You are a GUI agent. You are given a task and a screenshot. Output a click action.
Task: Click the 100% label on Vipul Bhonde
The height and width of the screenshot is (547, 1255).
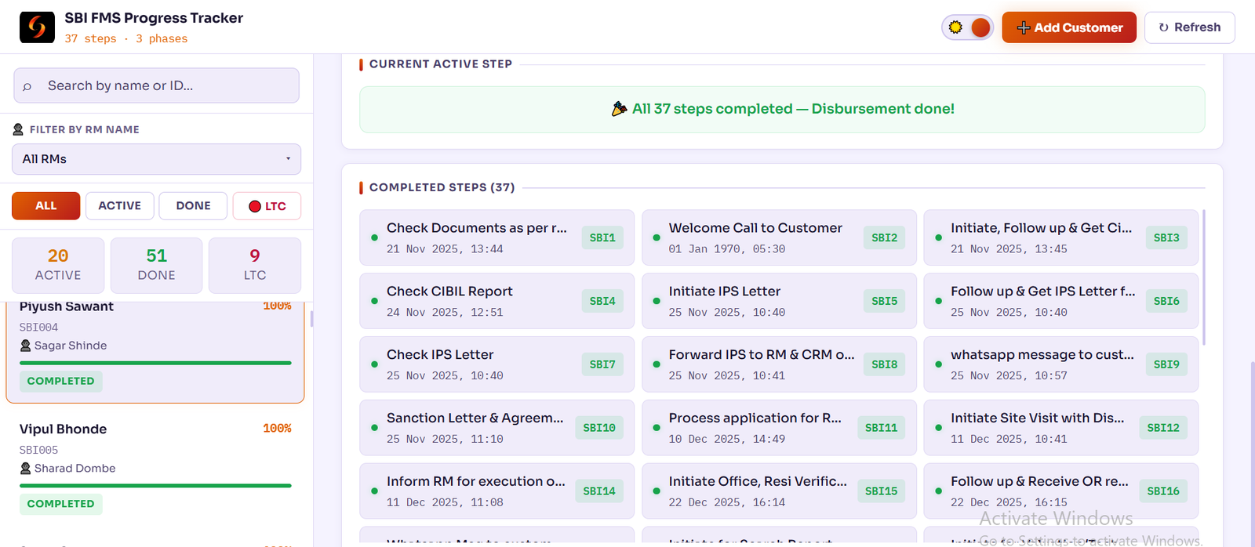[277, 429]
